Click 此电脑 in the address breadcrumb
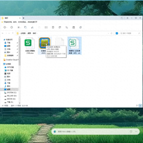This screenshot has width=143, height=143. point(23,33)
